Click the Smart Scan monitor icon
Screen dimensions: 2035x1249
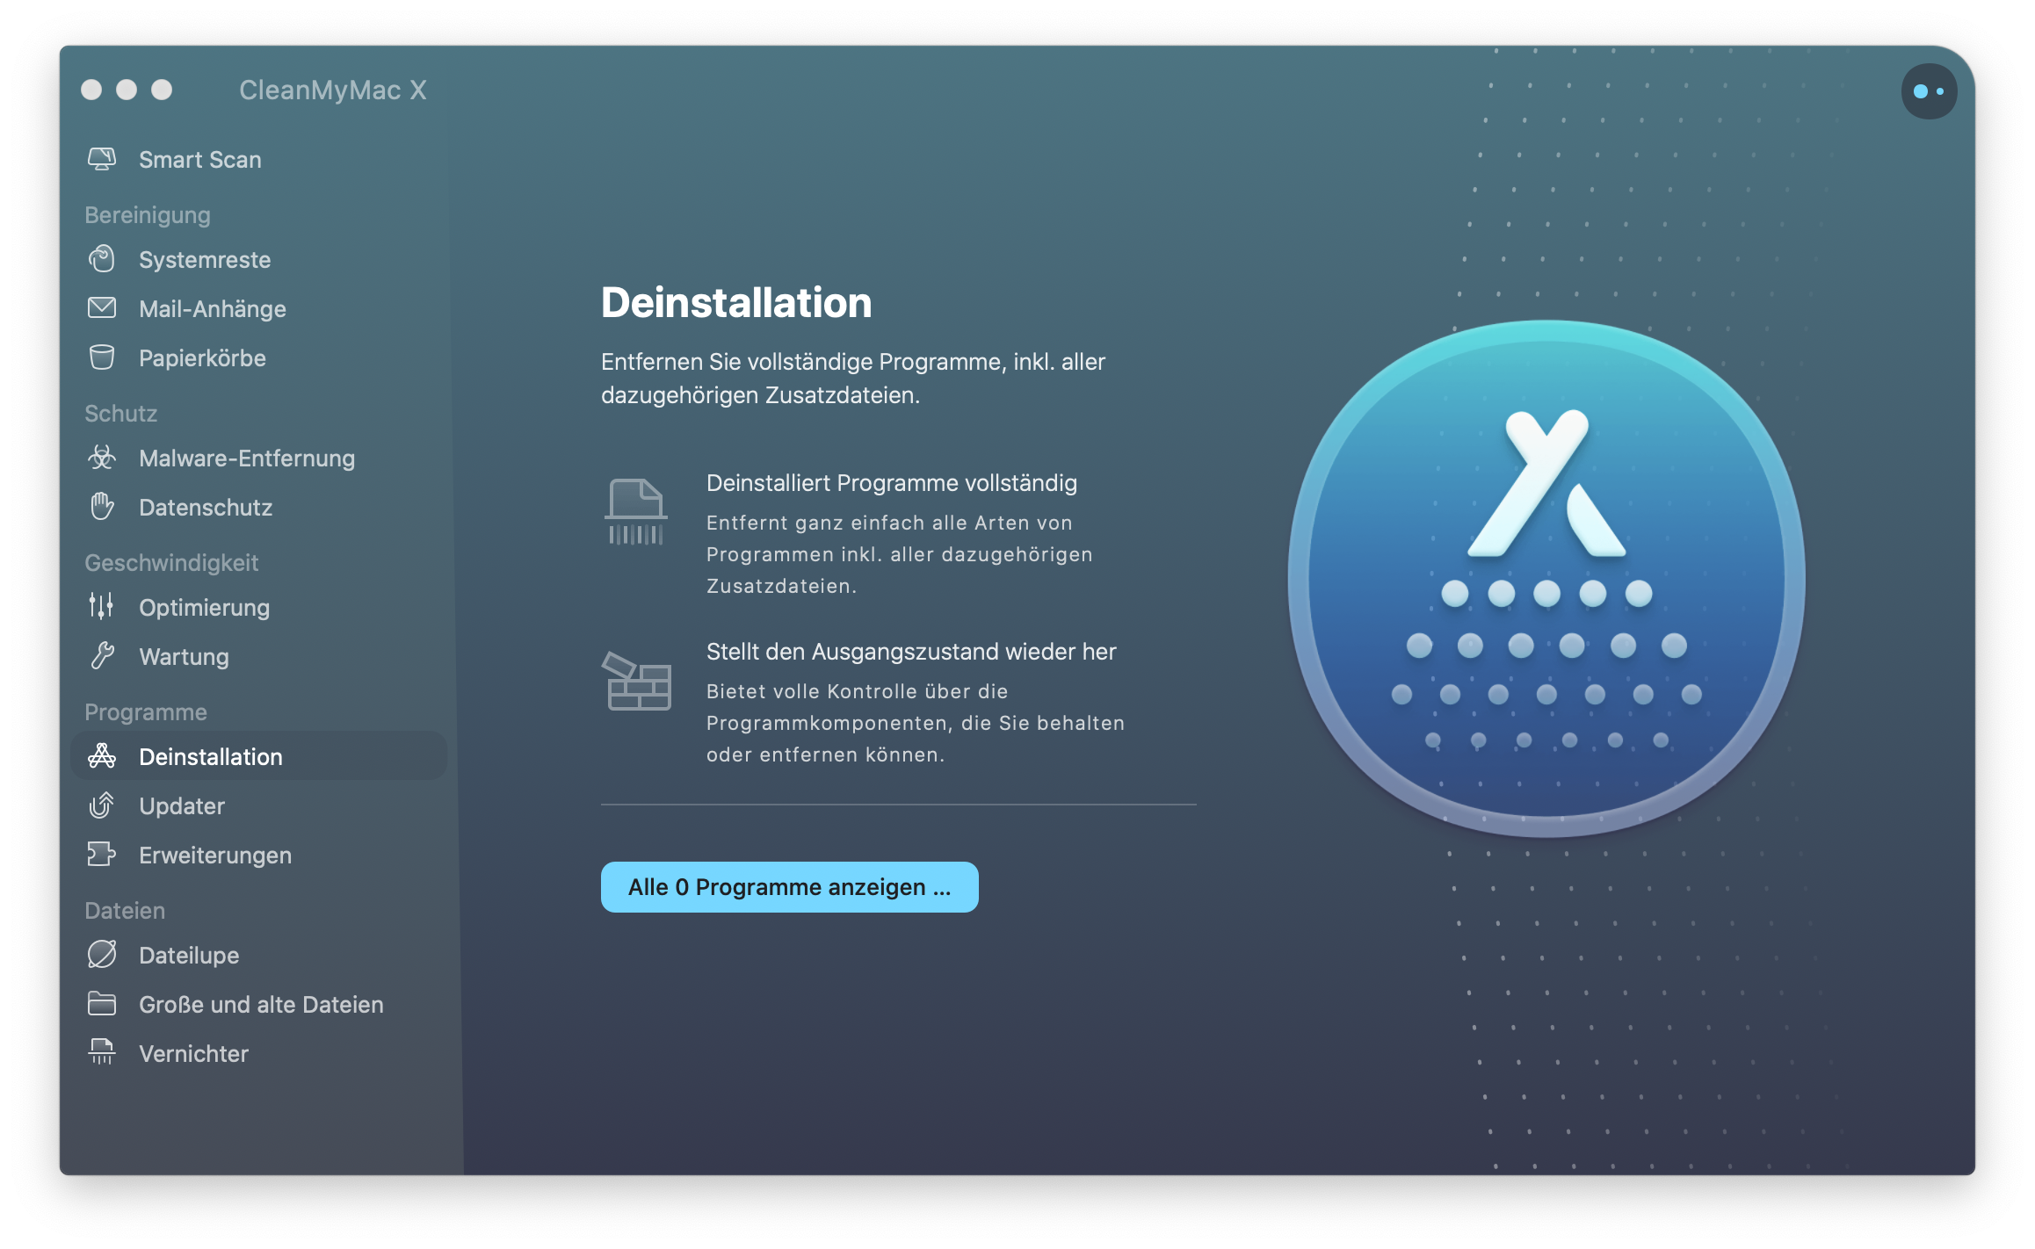click(102, 159)
